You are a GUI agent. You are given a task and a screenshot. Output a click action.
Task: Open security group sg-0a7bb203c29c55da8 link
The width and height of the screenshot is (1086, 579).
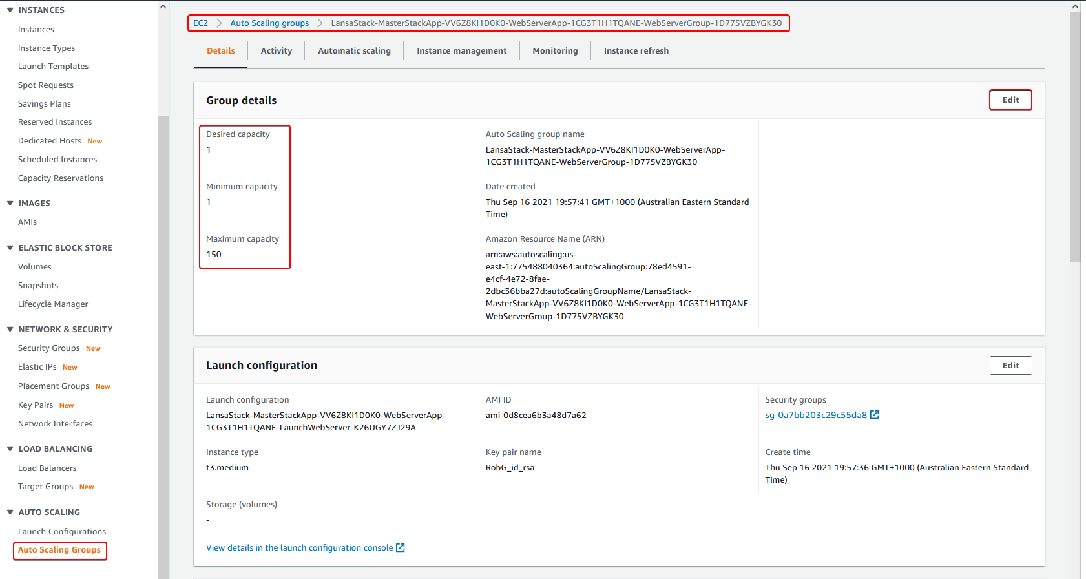pos(816,416)
